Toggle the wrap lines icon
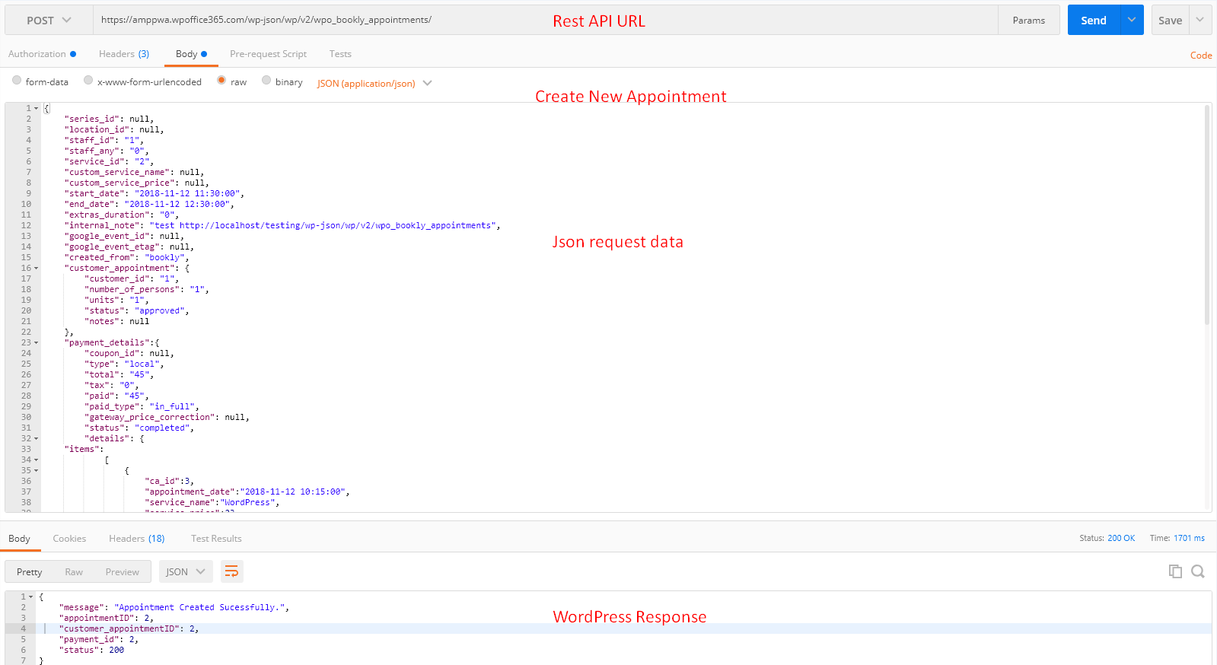The image size is (1217, 665). pyautogui.click(x=231, y=571)
